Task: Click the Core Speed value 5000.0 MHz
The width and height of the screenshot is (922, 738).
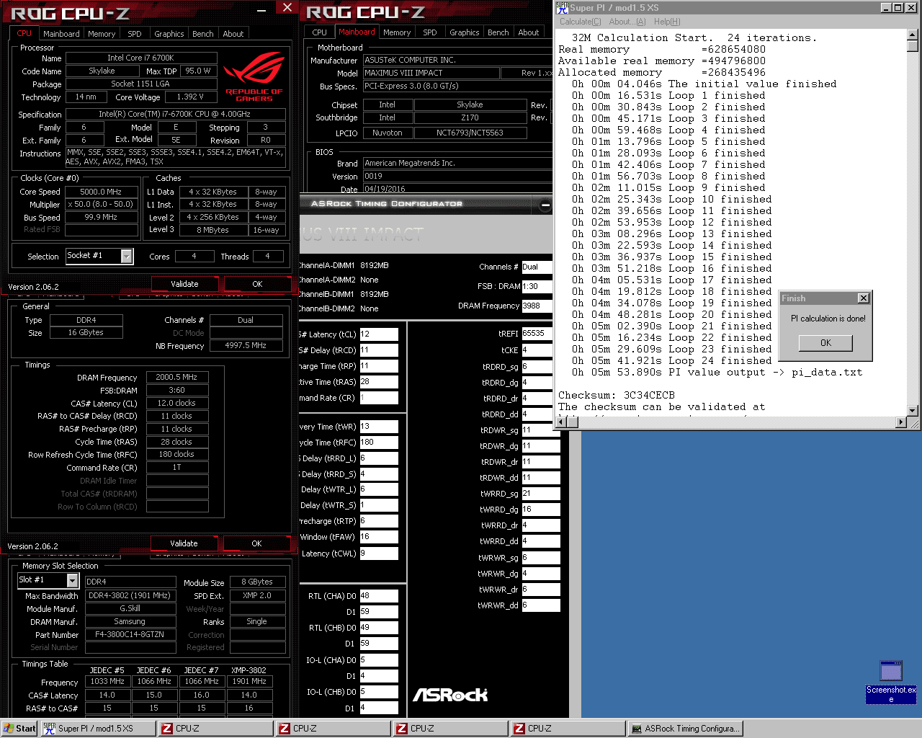Action: coord(102,192)
